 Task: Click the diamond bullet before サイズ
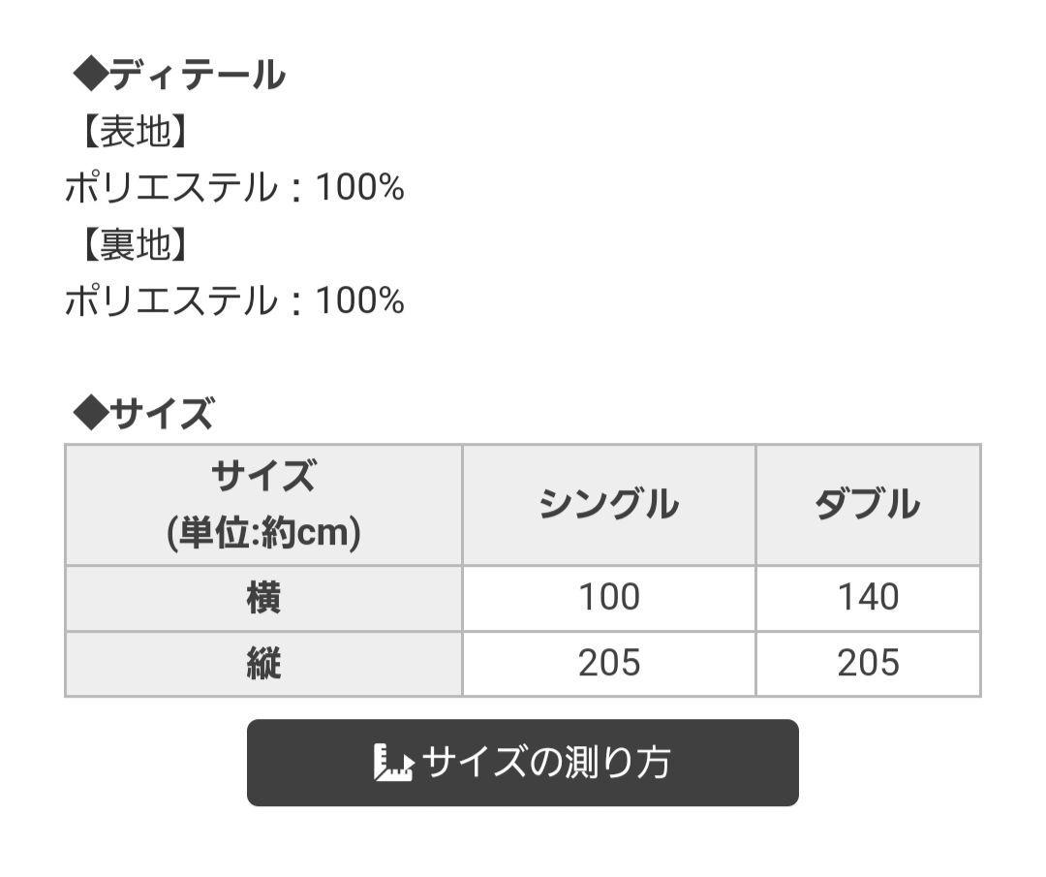tap(90, 413)
